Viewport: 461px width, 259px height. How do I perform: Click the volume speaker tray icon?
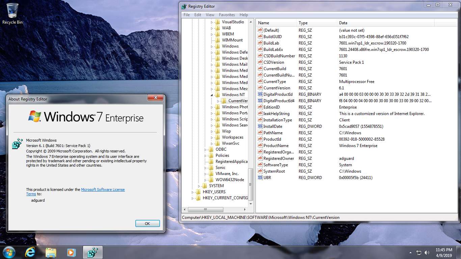[427, 252]
